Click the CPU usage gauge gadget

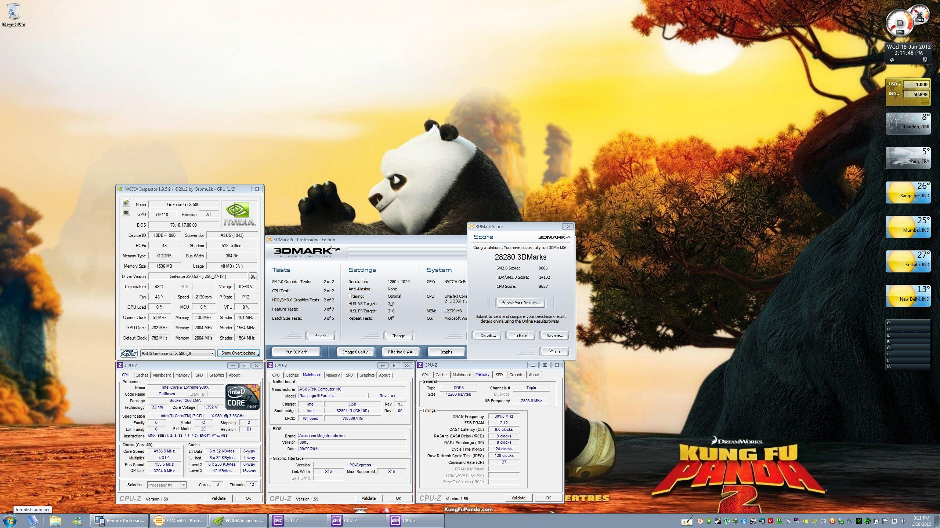point(899,23)
